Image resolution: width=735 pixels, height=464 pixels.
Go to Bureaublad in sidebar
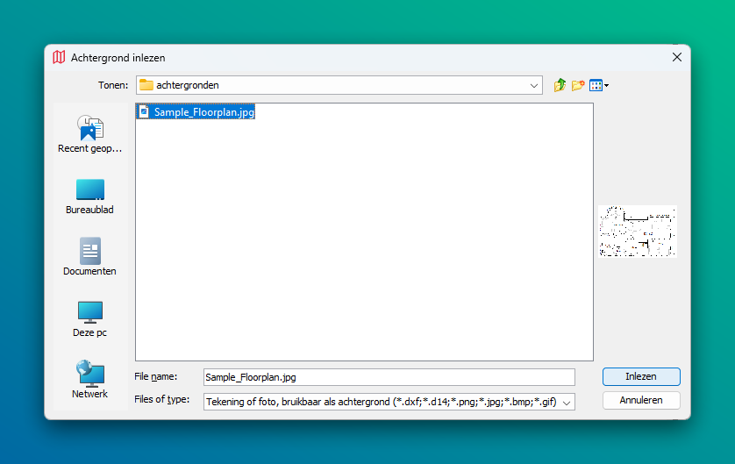click(89, 196)
